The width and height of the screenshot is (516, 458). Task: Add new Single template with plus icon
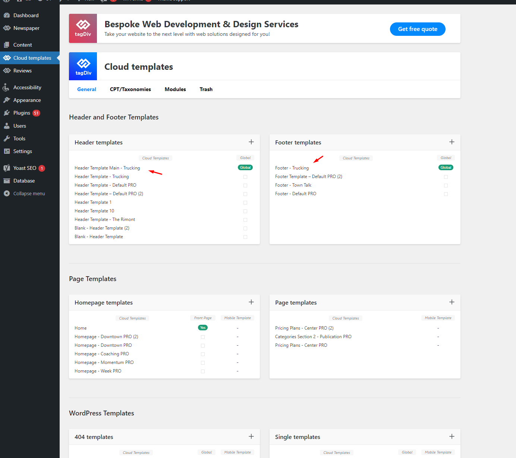click(x=452, y=436)
